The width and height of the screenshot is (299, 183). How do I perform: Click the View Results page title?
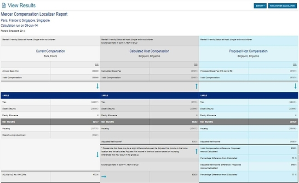tap(22, 6)
